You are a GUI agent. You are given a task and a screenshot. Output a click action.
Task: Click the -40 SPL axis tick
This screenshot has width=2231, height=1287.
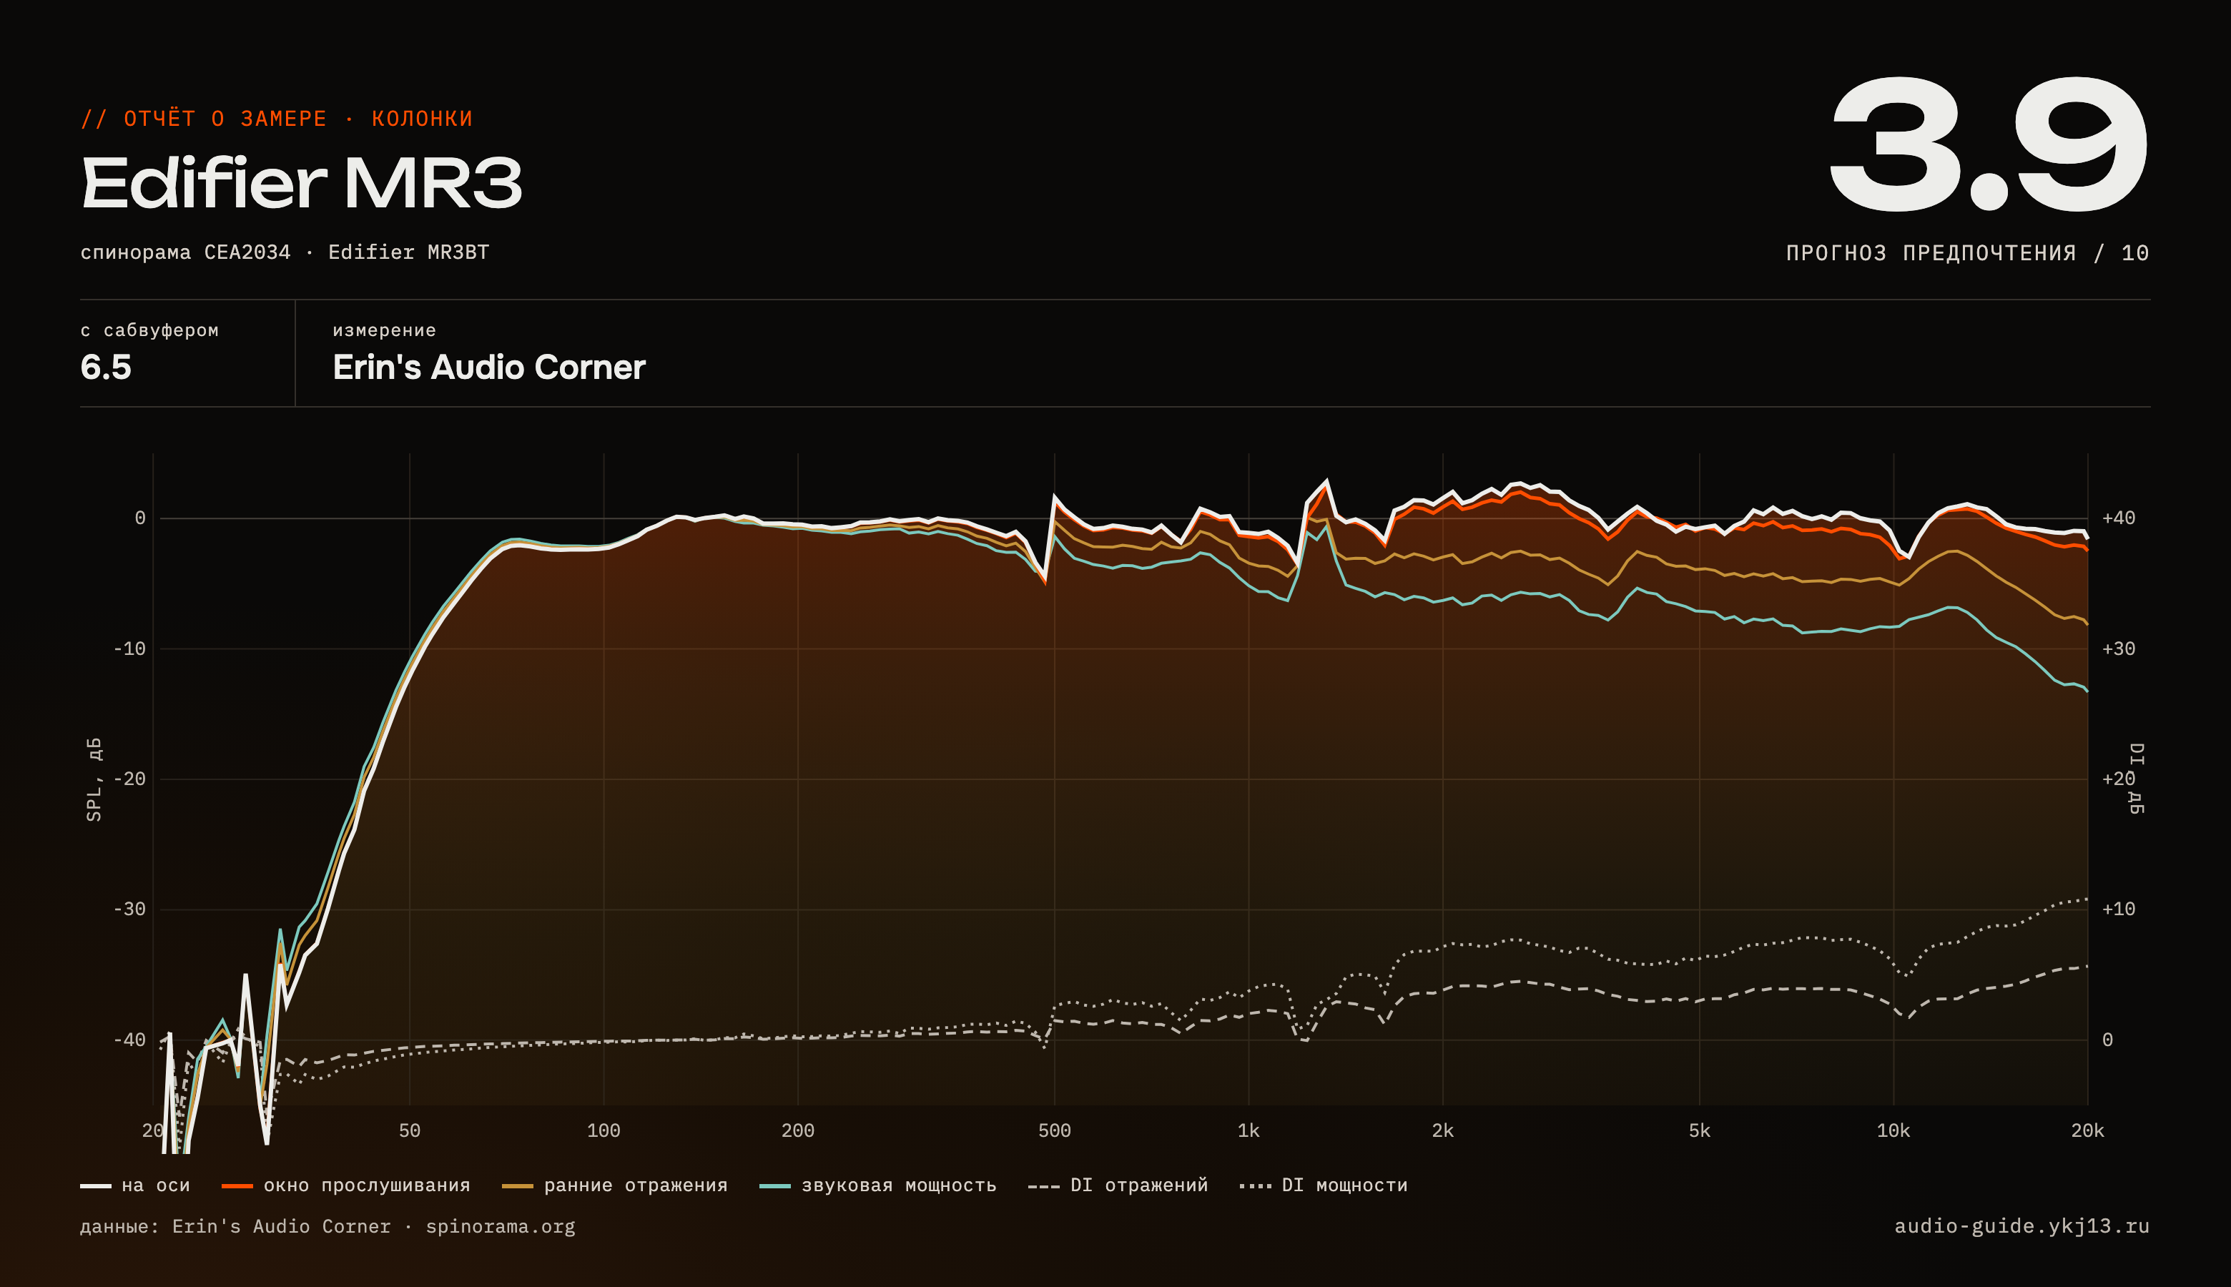click(x=129, y=1040)
